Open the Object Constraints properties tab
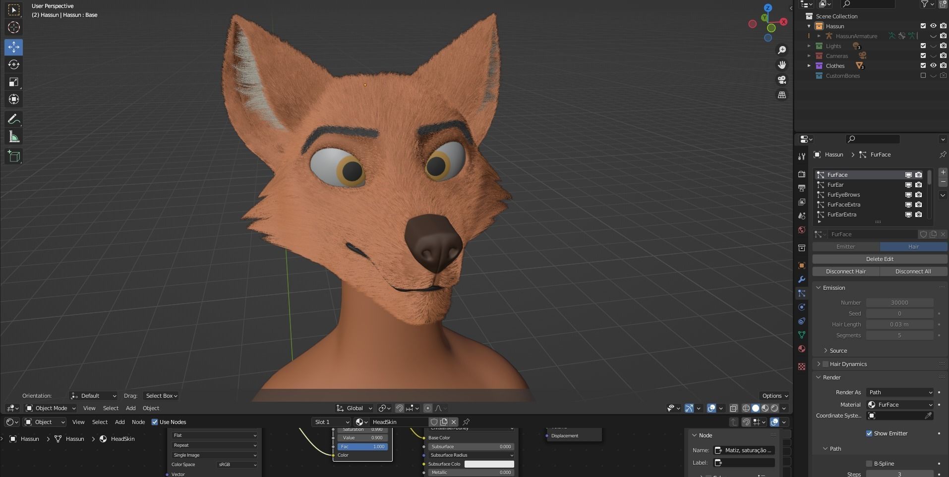This screenshot has width=949, height=477. 802,321
